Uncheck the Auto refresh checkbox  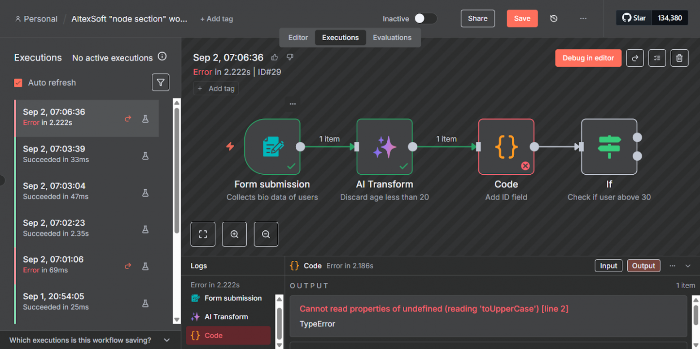point(18,83)
